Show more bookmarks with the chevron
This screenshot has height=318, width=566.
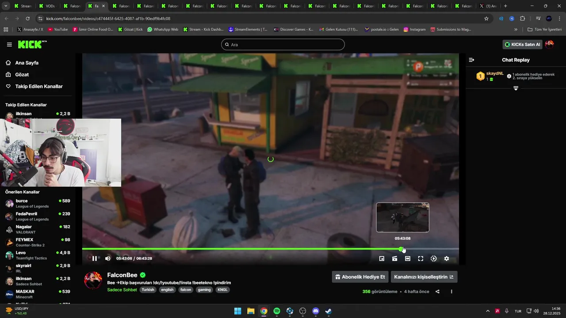(516, 30)
